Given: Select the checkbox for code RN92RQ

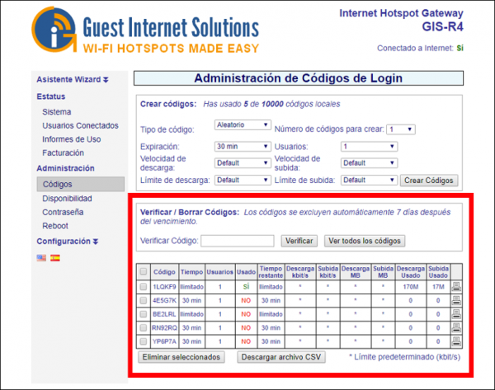Looking at the screenshot, I should click(x=144, y=327).
